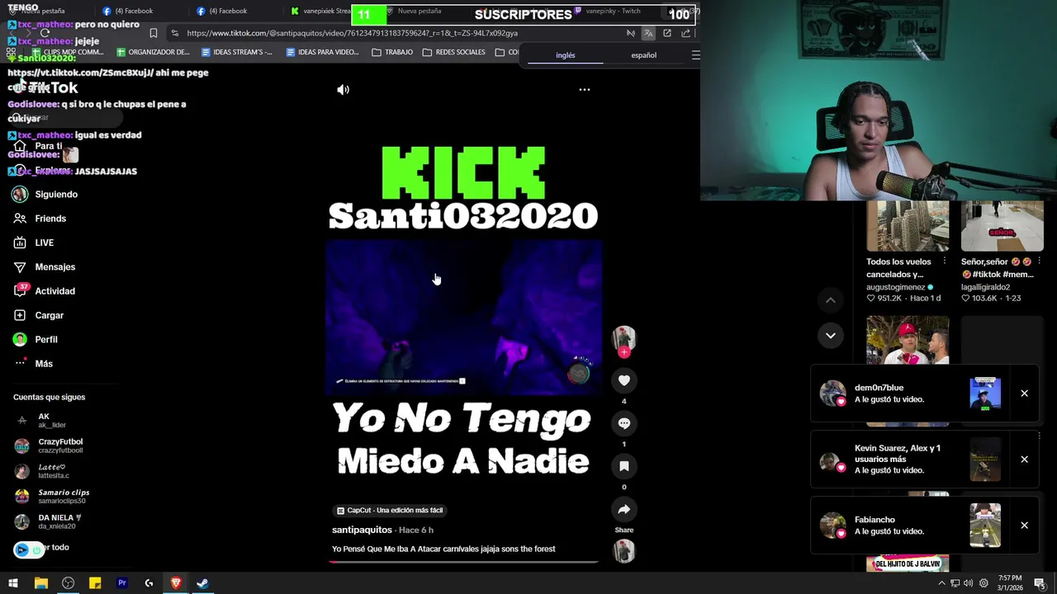Show hidden system tray icons
Image resolution: width=1057 pixels, height=594 pixels.
click(x=941, y=583)
